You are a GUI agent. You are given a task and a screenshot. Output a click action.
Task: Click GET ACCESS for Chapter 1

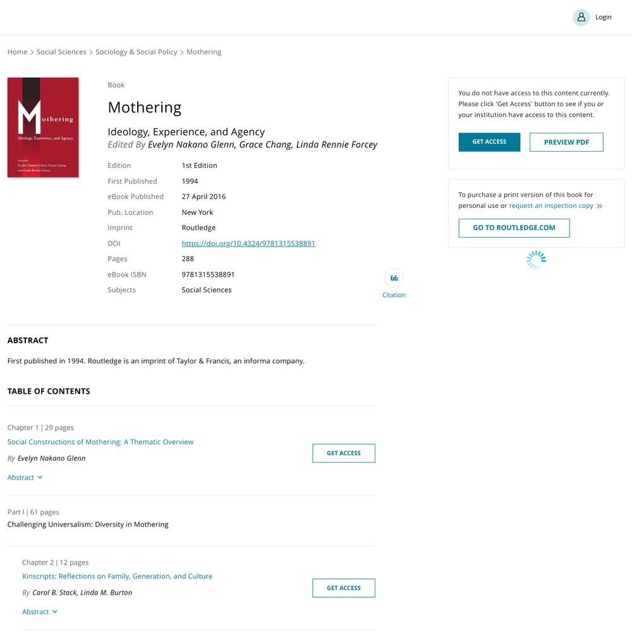tap(343, 453)
